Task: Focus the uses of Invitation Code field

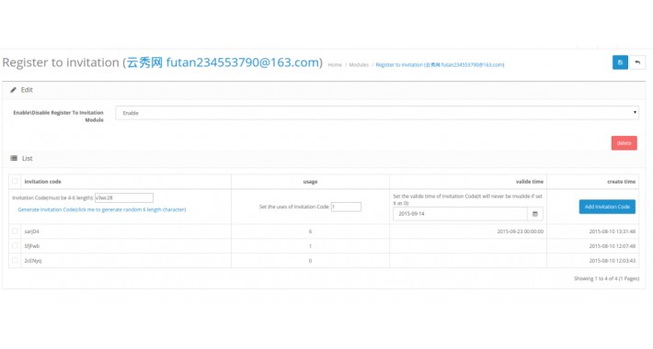Action: (346, 207)
